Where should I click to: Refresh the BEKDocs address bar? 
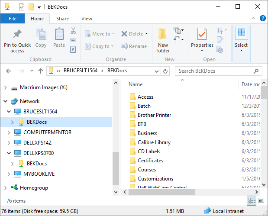pyautogui.click(x=165, y=71)
